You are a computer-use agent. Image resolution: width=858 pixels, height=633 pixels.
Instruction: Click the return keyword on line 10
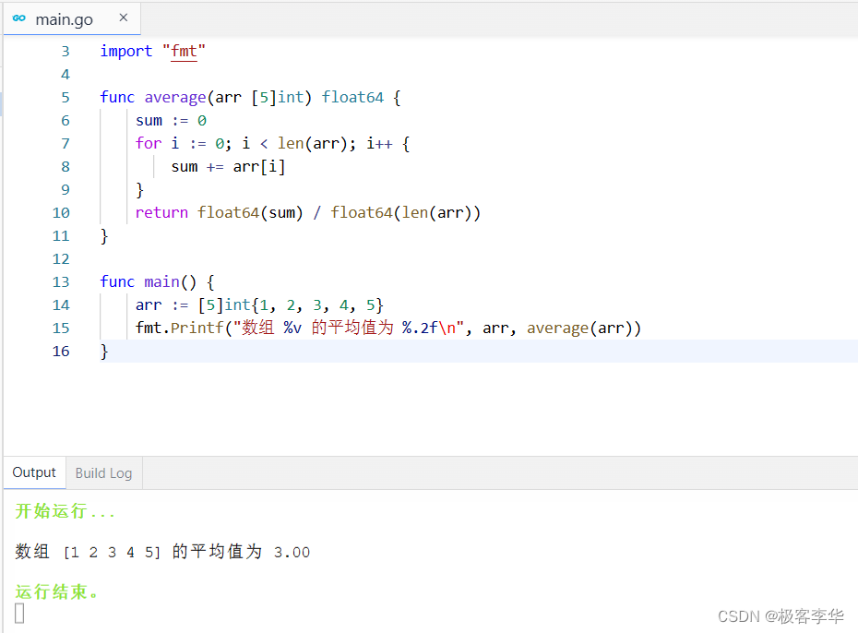click(161, 213)
